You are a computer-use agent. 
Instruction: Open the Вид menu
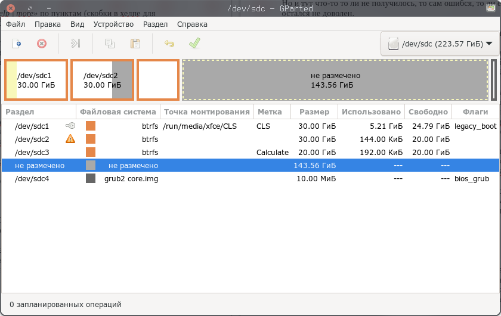(77, 24)
